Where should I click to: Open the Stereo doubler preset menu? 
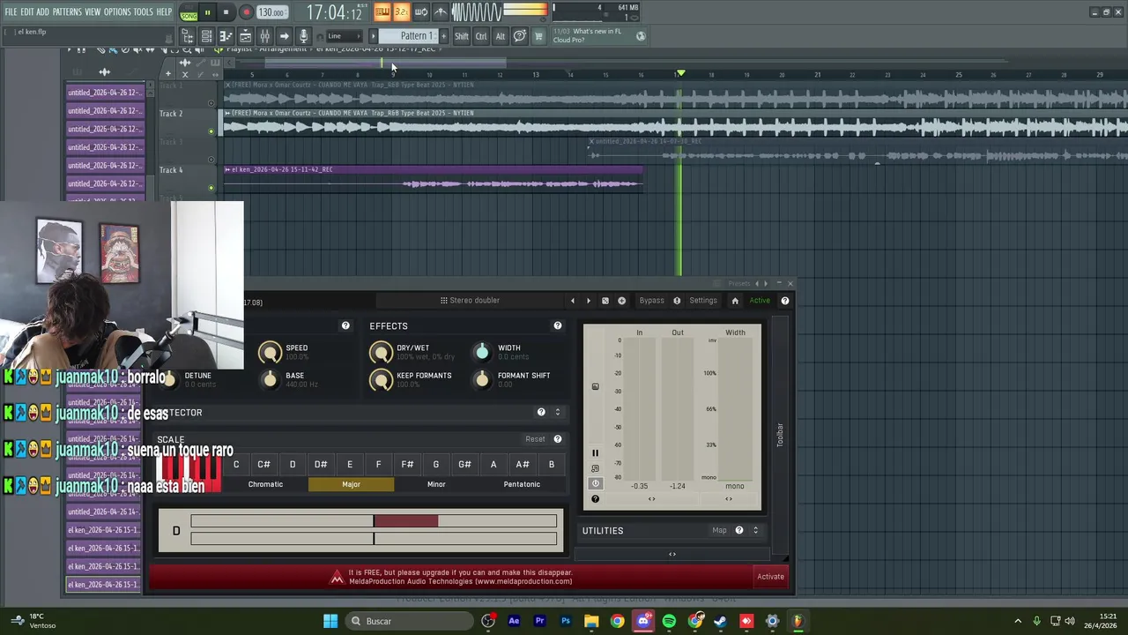471,301
